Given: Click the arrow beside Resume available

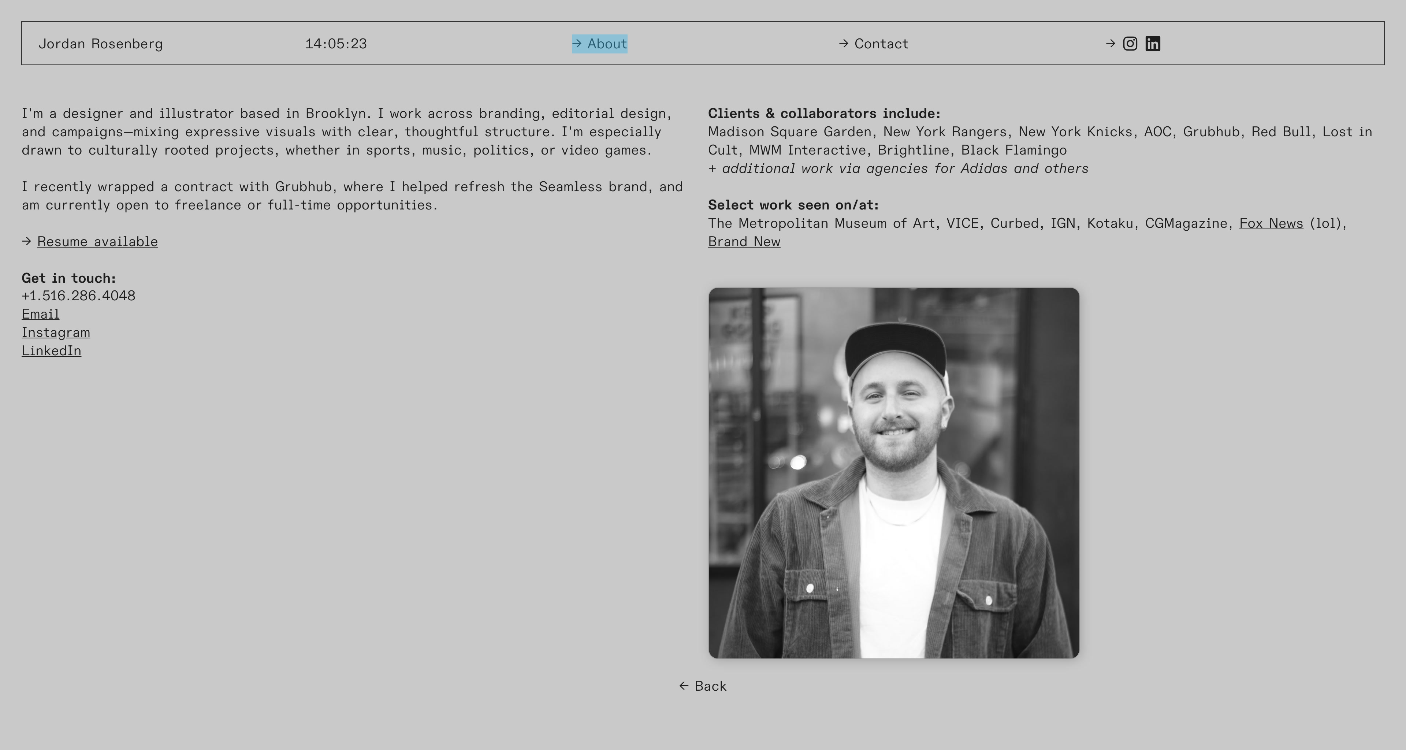Looking at the screenshot, I should pos(27,241).
